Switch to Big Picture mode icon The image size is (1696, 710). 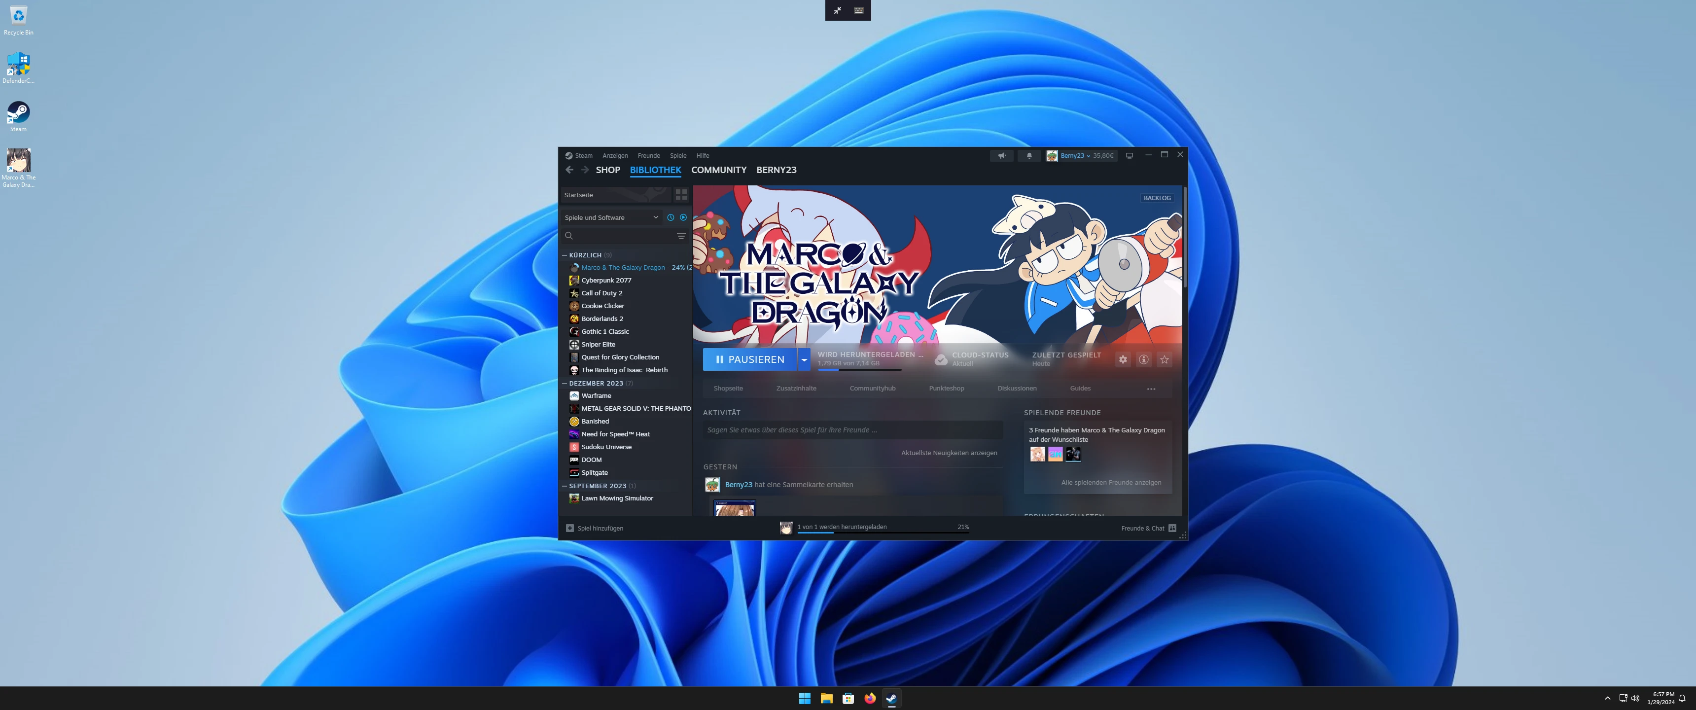(x=1129, y=155)
